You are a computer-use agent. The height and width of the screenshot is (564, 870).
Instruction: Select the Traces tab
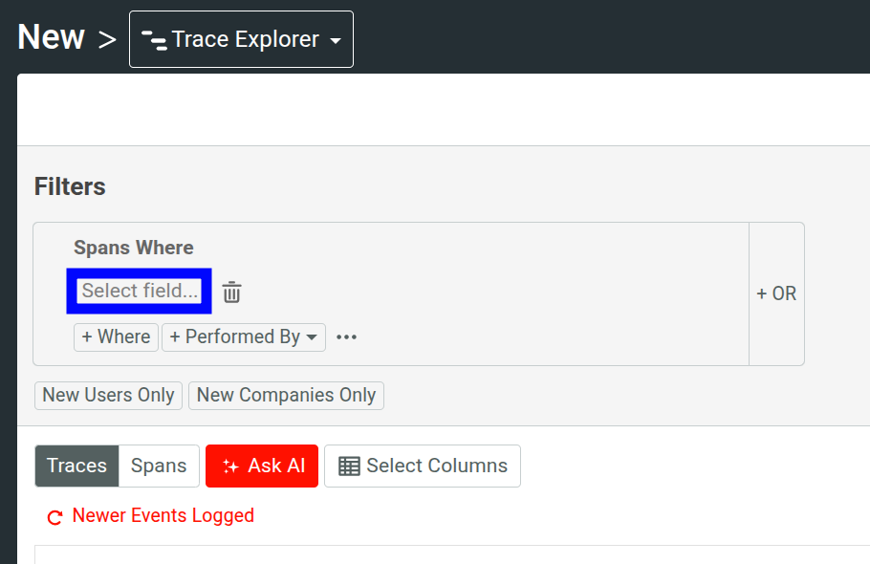pyautogui.click(x=76, y=466)
